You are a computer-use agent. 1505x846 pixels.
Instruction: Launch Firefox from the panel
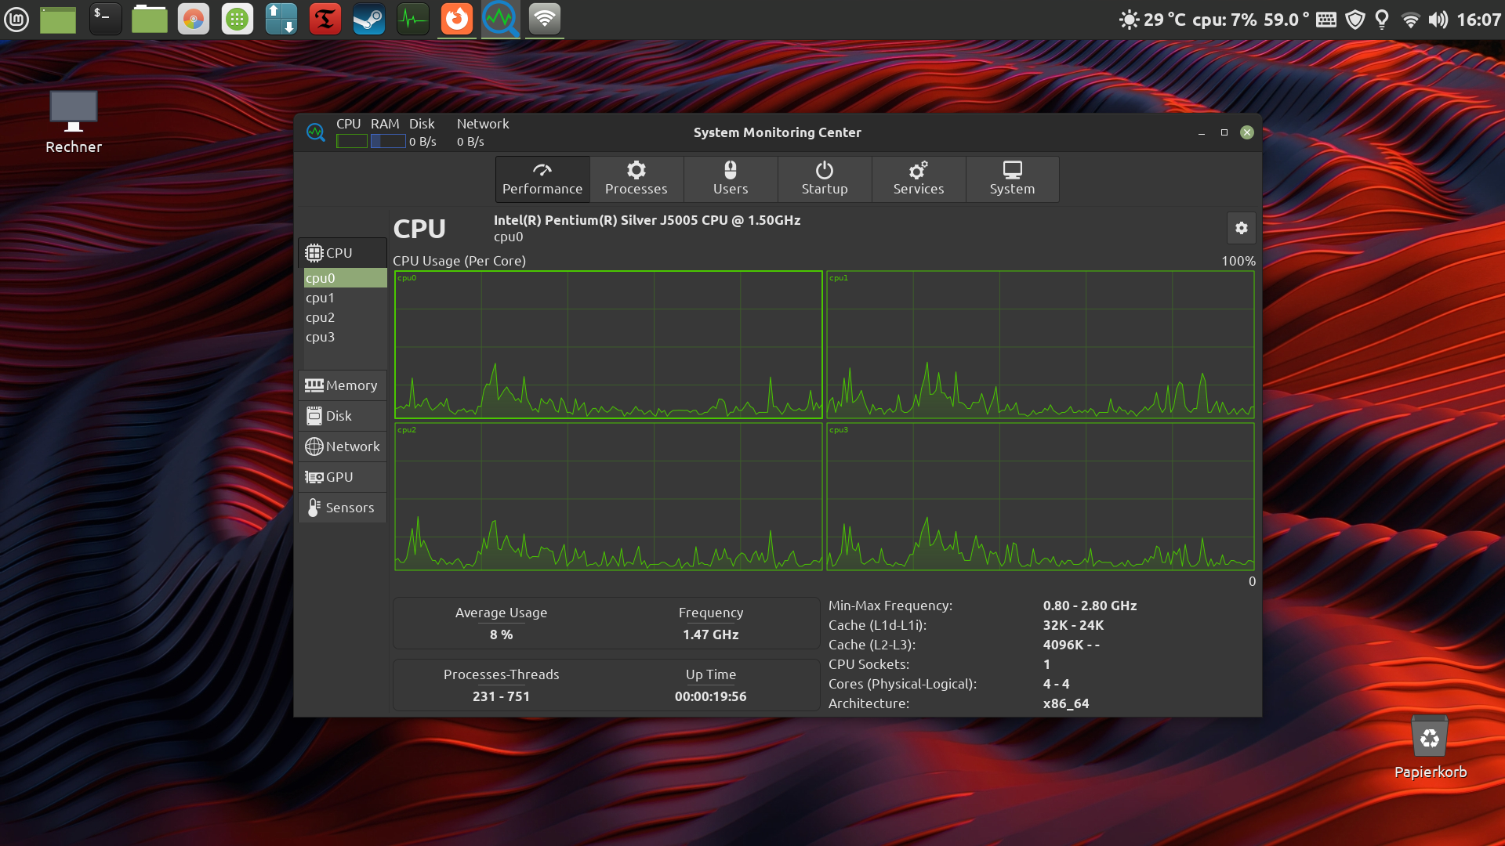click(x=456, y=19)
